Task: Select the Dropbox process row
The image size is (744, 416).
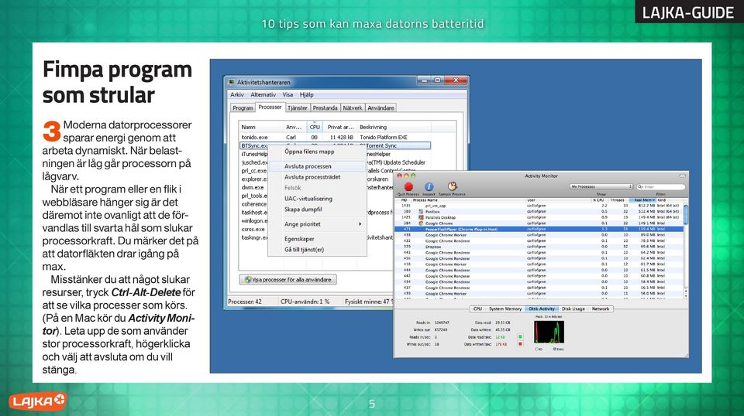Action: point(539,247)
